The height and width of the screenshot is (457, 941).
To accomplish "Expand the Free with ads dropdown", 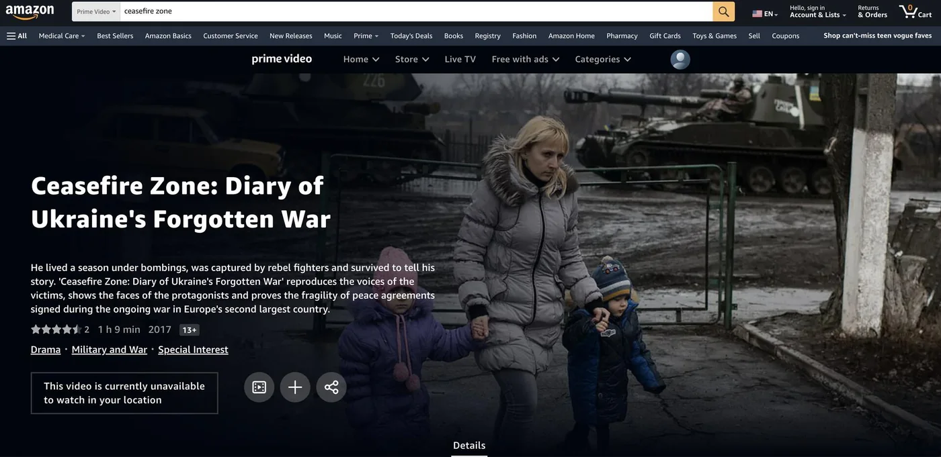I will (526, 59).
